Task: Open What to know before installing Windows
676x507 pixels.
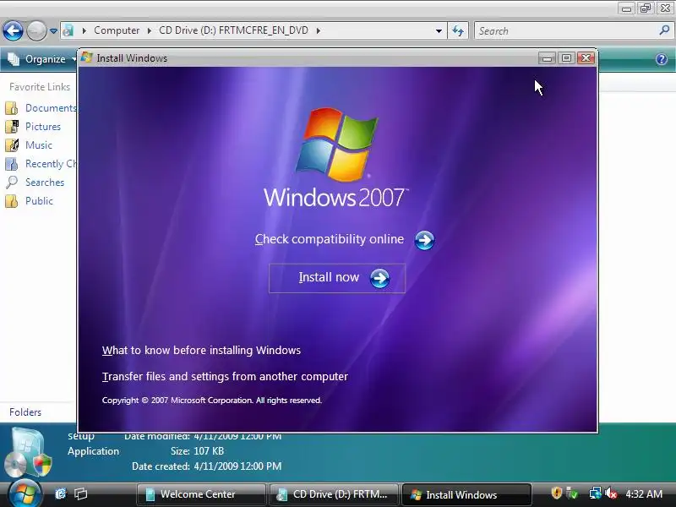Action: click(x=201, y=350)
